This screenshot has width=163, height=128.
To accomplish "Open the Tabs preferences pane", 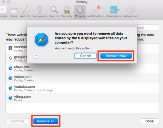I will 14,12.
